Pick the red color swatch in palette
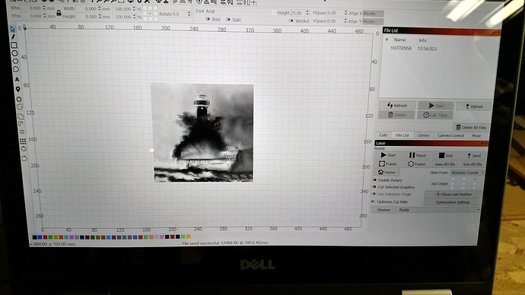 coord(45,237)
